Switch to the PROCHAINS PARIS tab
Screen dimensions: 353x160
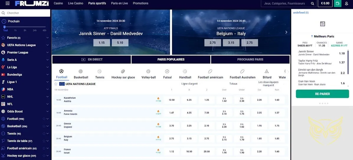pos(250,59)
